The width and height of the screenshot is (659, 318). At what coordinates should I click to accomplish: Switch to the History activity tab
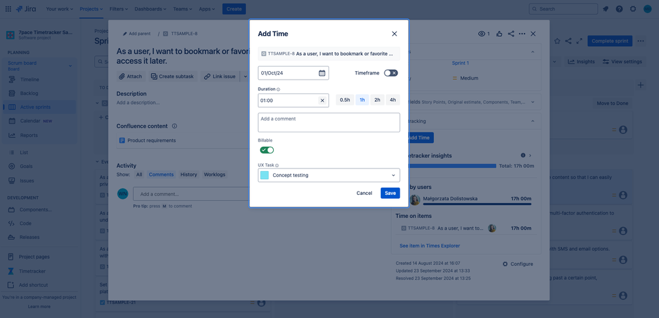[x=189, y=174]
